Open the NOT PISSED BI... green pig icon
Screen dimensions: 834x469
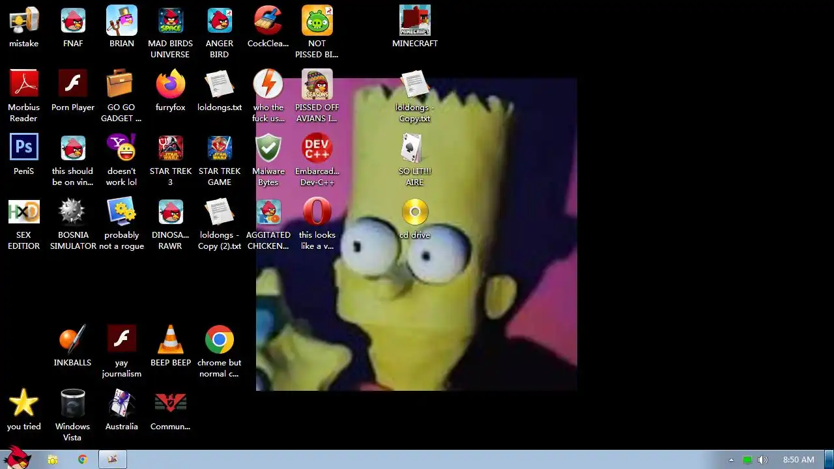tap(317, 33)
